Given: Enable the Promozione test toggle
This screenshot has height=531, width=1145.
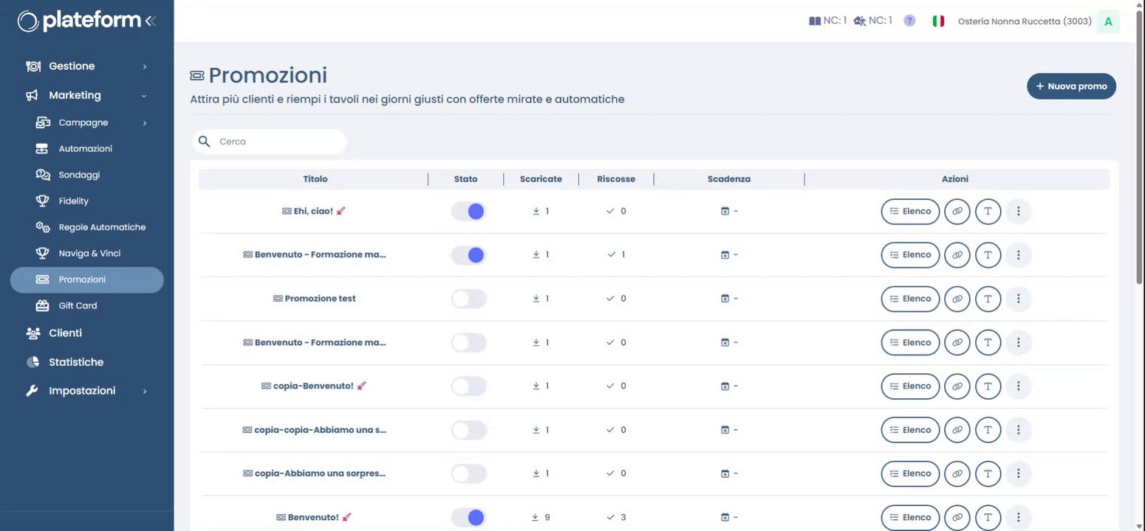Looking at the screenshot, I should click(469, 299).
